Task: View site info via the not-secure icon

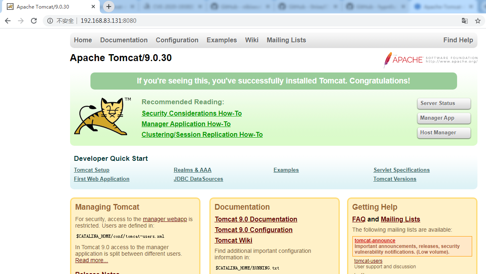Action: pos(50,21)
